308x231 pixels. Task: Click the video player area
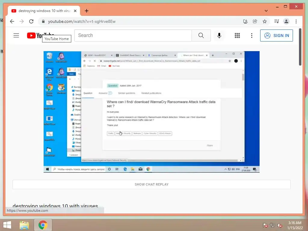point(152,112)
